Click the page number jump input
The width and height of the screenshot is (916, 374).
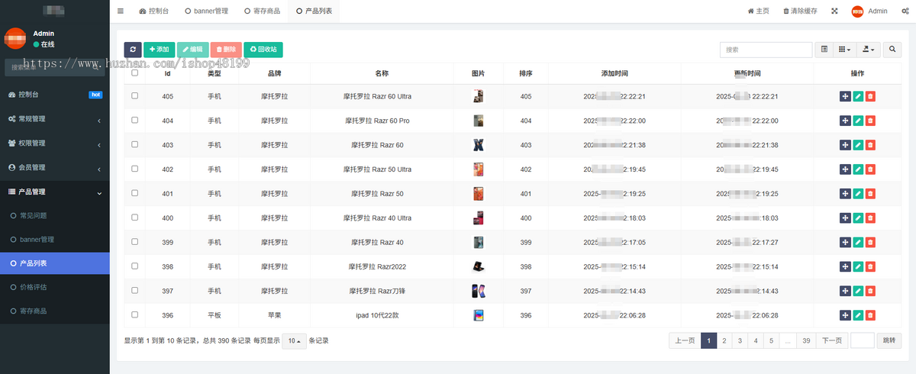(x=863, y=341)
